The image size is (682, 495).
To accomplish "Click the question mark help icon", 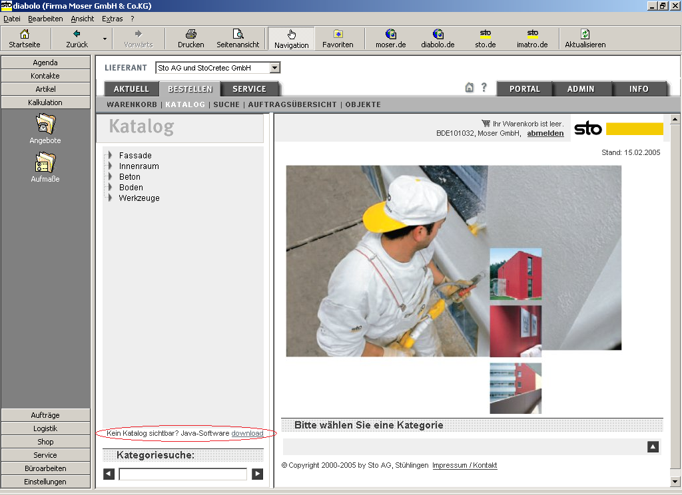I will [484, 87].
